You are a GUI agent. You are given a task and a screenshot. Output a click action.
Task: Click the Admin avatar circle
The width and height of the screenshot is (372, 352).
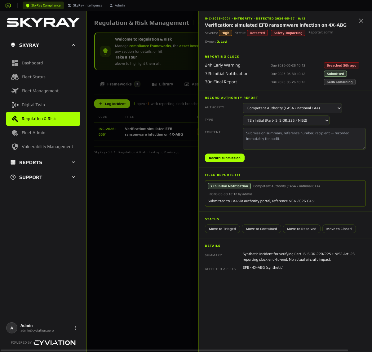(x=12, y=328)
